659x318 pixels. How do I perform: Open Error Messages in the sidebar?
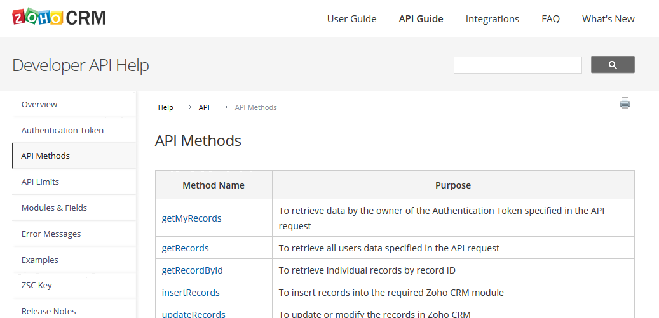pyautogui.click(x=74, y=234)
